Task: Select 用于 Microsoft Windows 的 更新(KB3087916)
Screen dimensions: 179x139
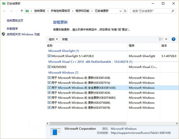Action: [81, 83]
